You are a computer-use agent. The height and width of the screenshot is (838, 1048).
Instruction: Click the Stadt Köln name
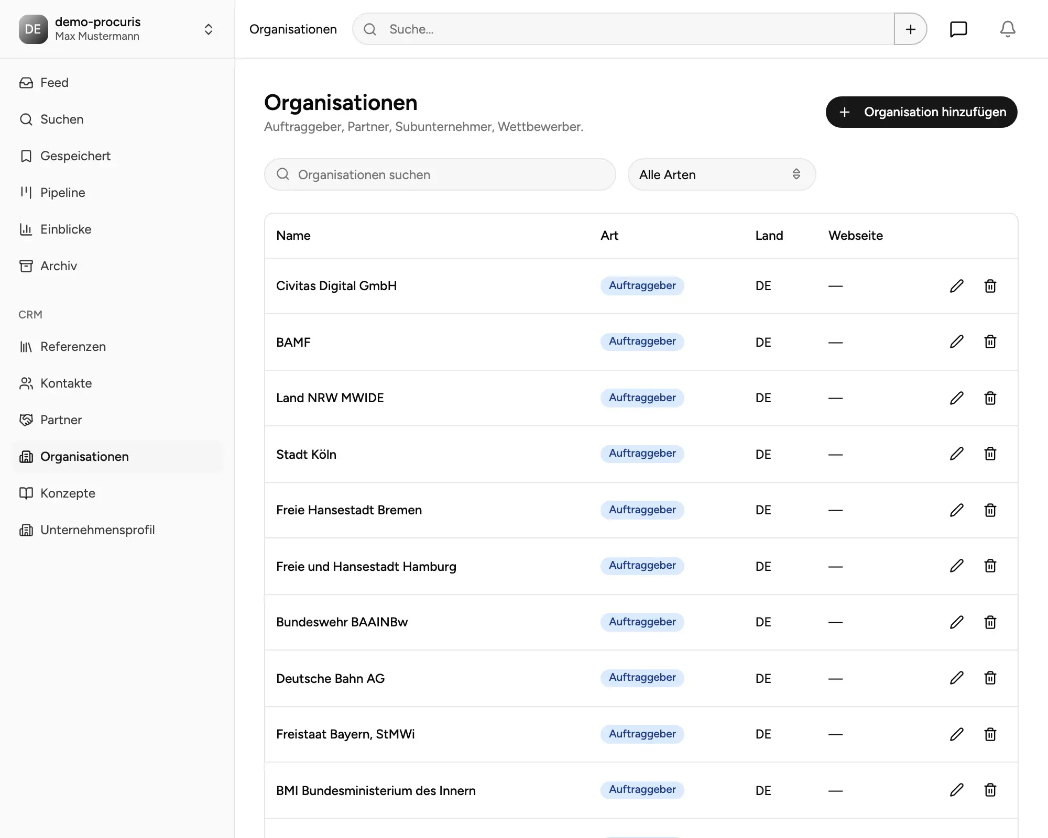point(307,454)
